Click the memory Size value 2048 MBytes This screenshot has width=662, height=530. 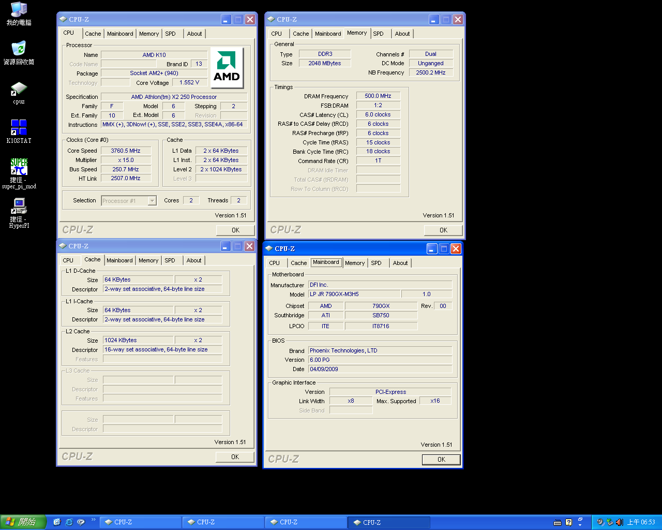pos(325,63)
